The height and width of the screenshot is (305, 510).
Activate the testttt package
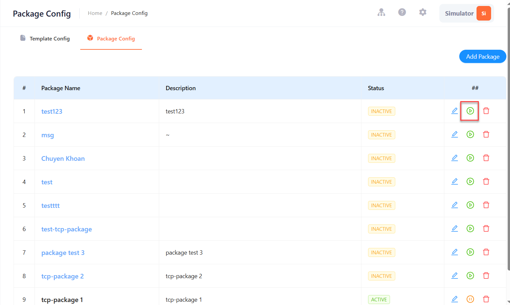click(x=470, y=205)
